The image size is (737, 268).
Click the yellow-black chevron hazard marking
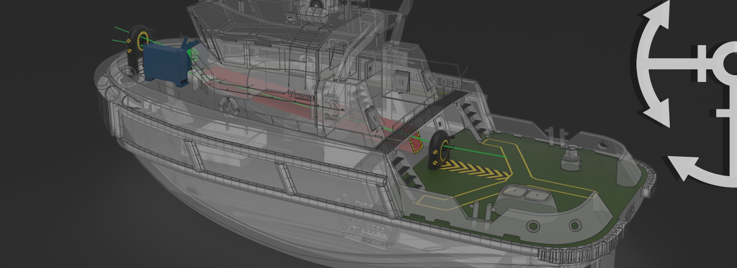[x=476, y=170]
